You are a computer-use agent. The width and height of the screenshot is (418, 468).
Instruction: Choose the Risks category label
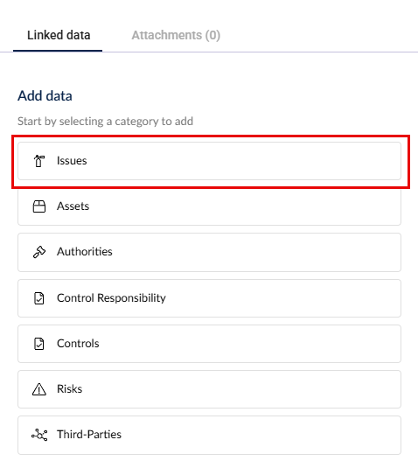[69, 389]
